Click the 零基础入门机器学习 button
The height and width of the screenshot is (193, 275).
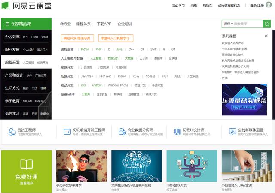(x=116, y=38)
